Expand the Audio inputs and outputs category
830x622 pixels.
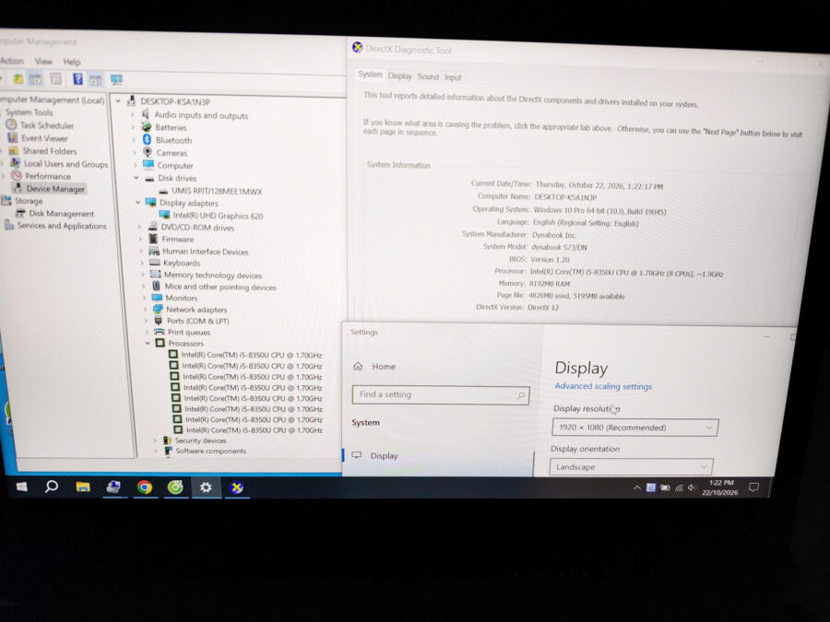click(x=133, y=115)
